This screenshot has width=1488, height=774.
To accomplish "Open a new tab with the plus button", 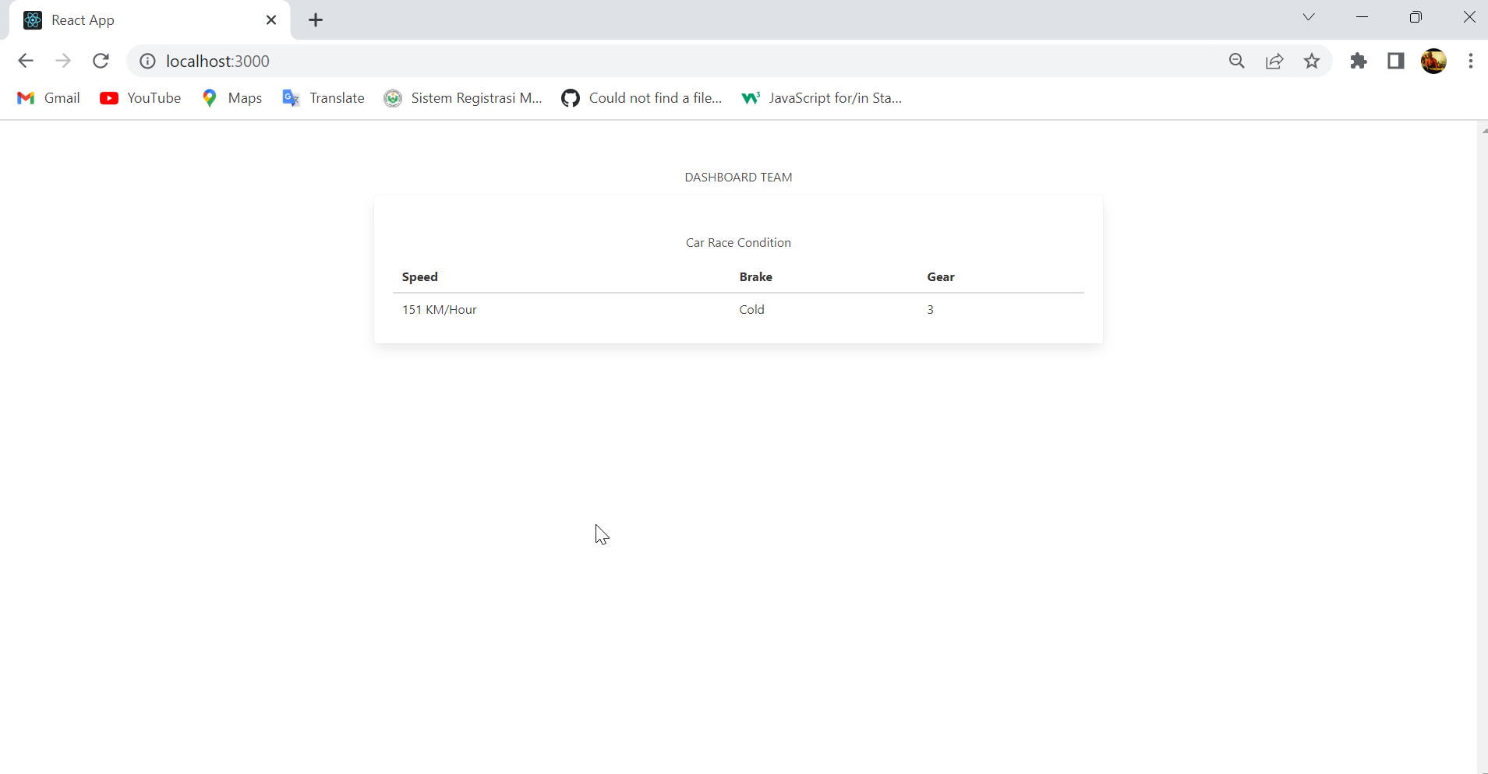I will coord(315,20).
